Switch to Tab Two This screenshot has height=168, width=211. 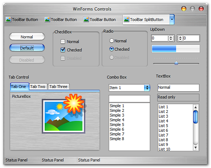38,87
